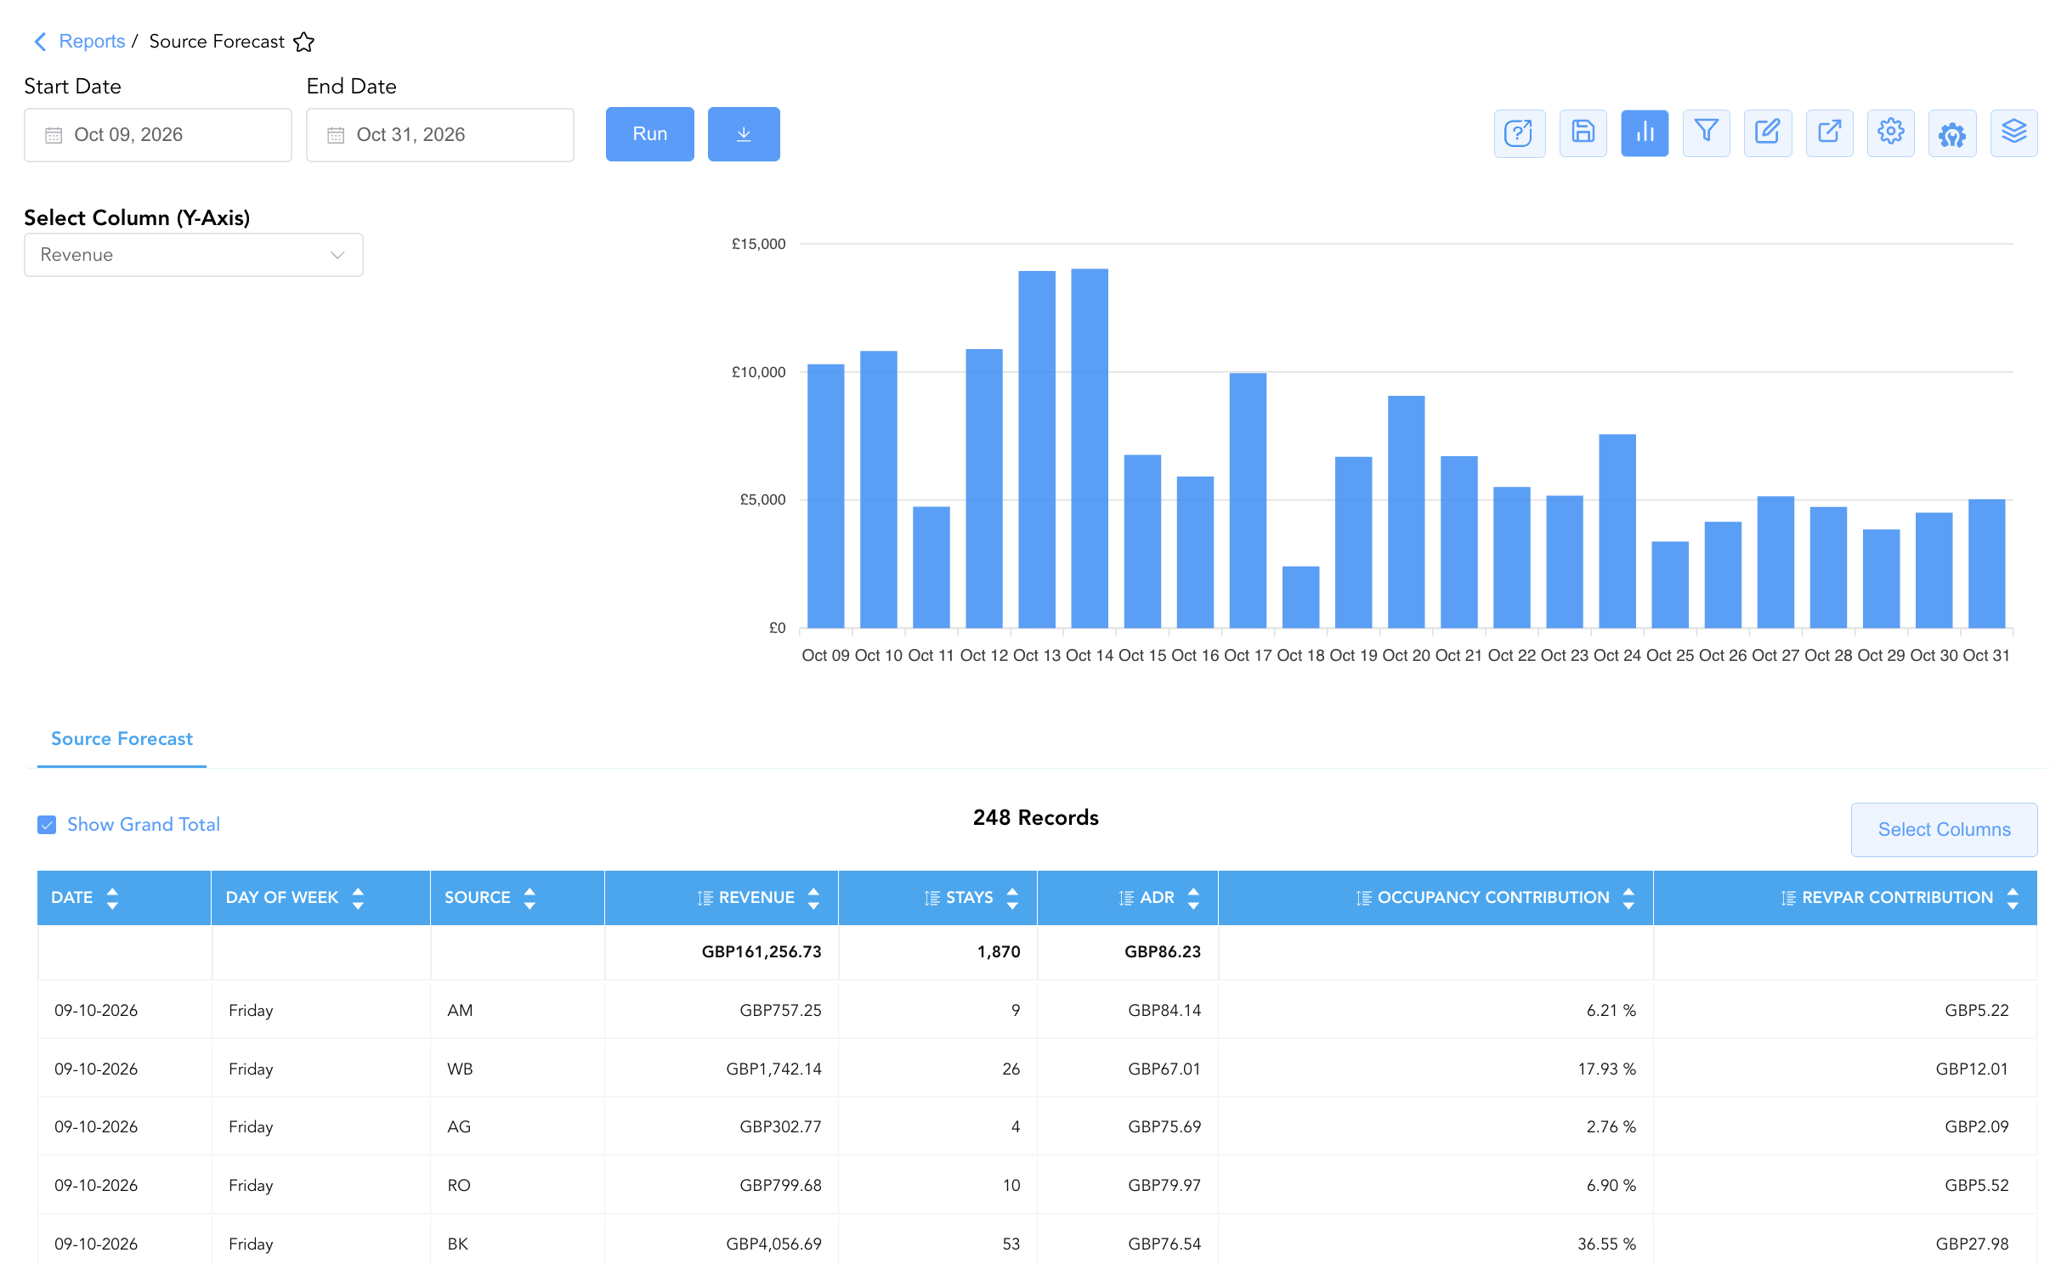Toggle the bar chart view icon

(x=1645, y=133)
